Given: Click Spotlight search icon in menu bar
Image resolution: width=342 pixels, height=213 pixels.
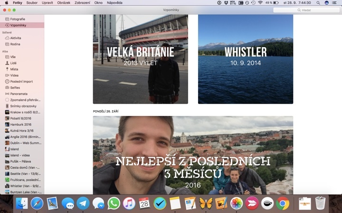Looking at the screenshot, I should (x=318, y=3).
